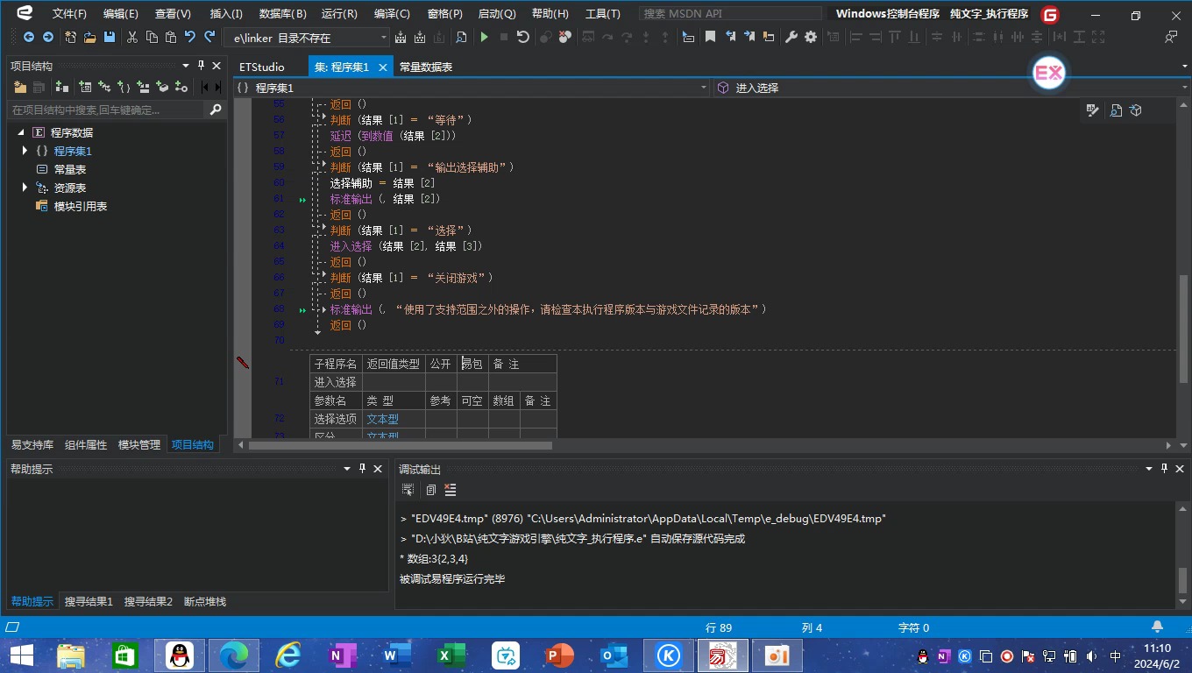Open the 数据库(B) menu

point(283,14)
